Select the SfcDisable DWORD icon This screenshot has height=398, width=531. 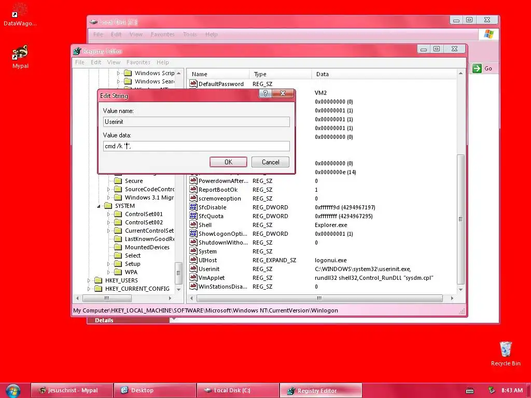coord(193,207)
